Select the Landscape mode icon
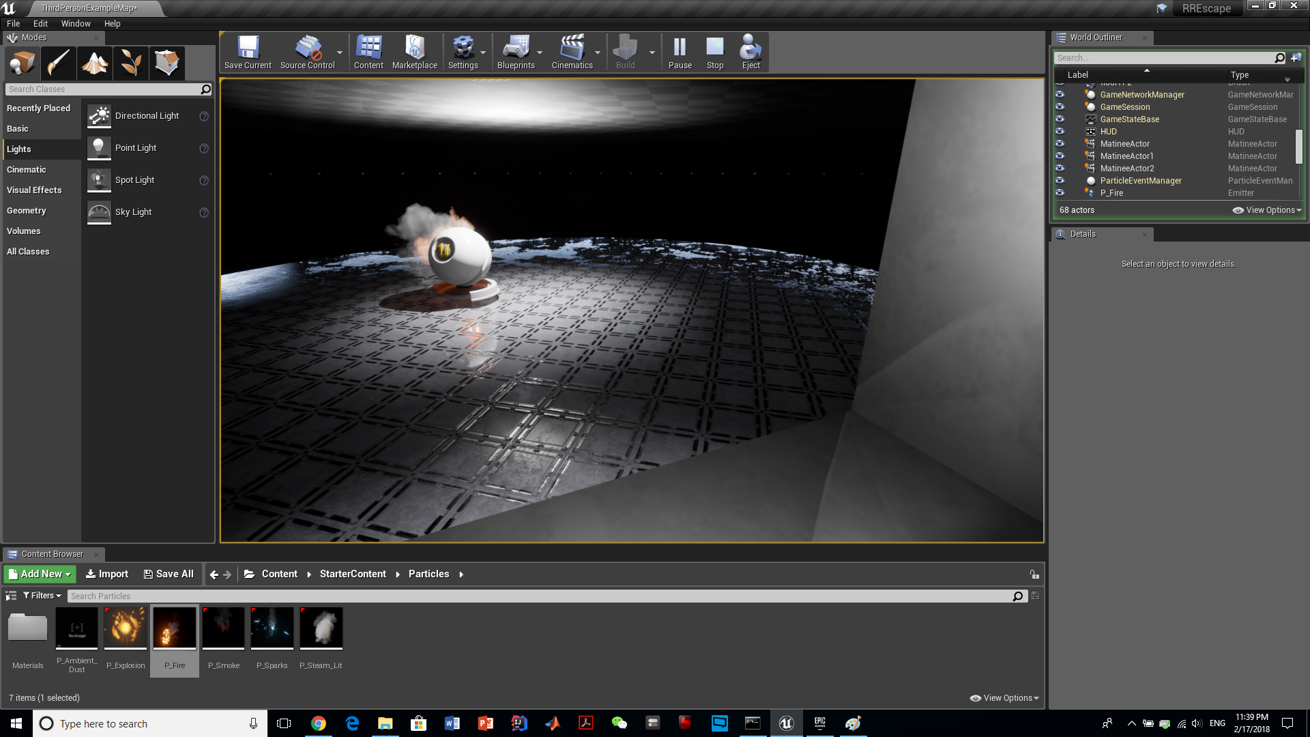Viewport: 1310px width, 737px height. 95,63
